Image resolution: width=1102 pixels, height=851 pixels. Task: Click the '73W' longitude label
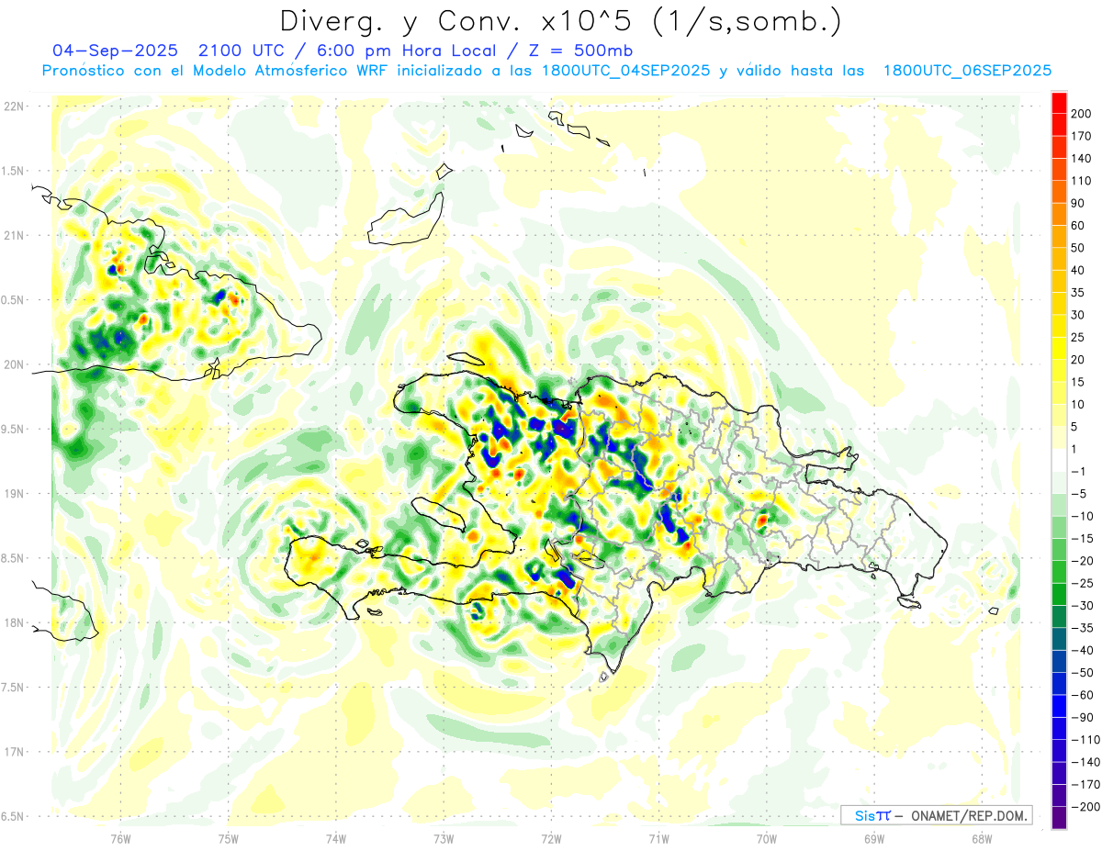coord(444,838)
